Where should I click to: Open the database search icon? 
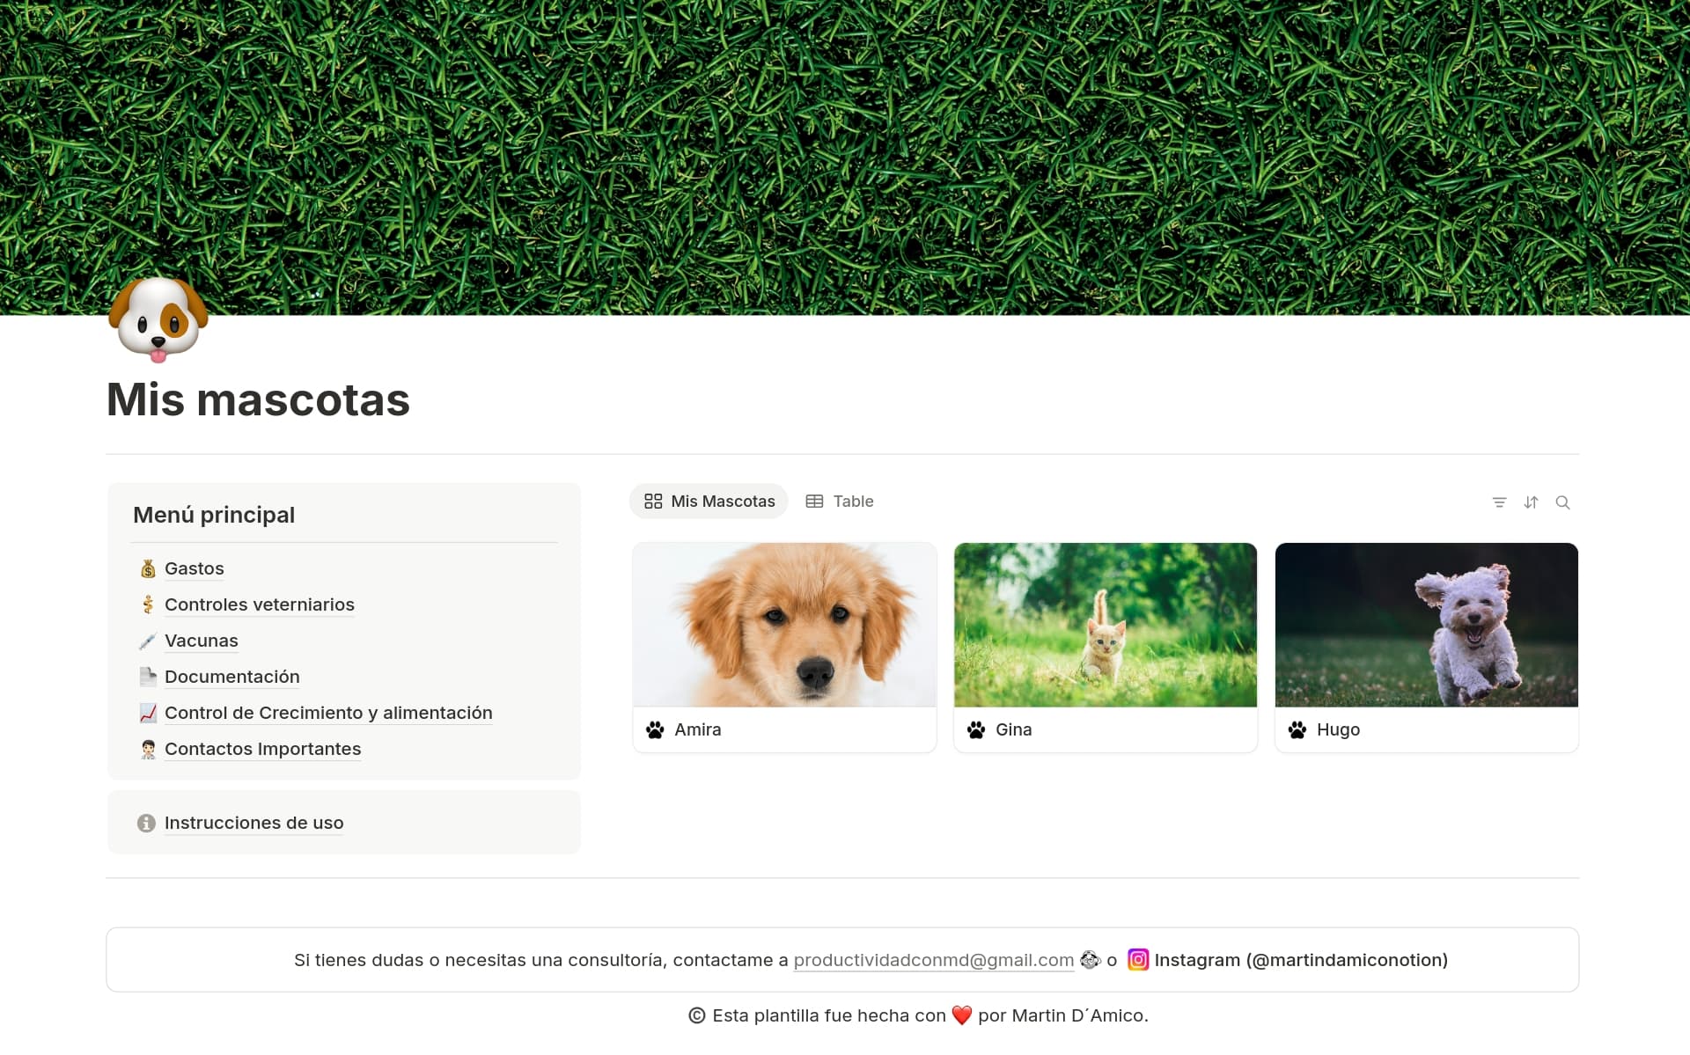1564,502
